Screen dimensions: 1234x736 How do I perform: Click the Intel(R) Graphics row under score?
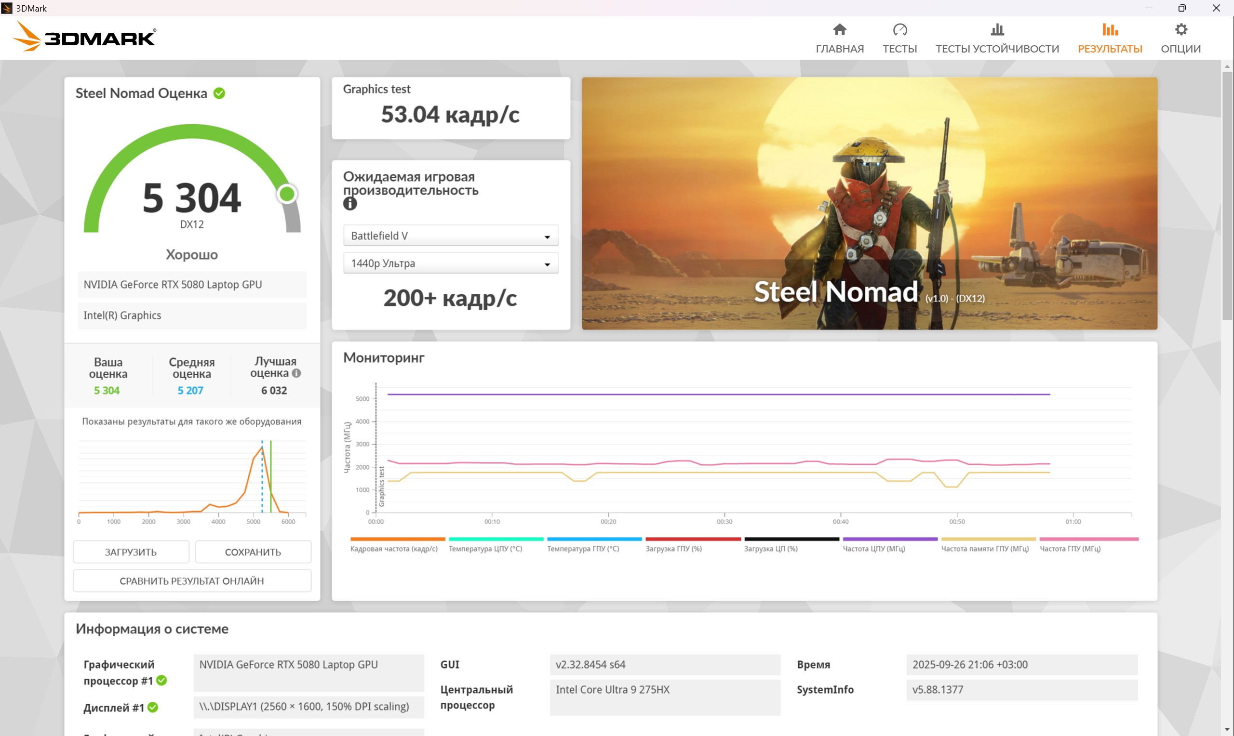pos(192,315)
